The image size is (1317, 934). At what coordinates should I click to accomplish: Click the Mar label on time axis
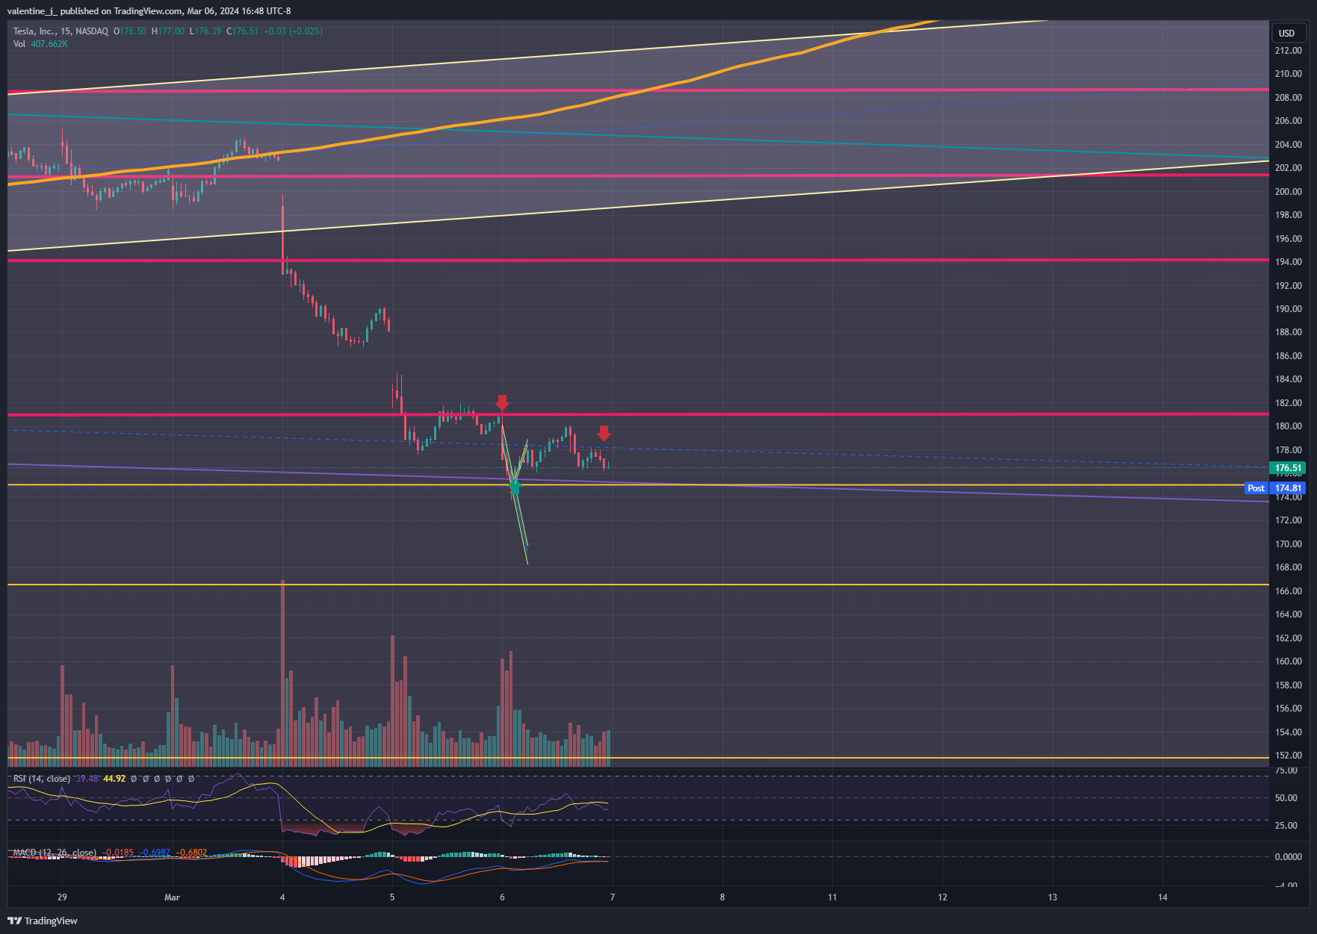click(173, 897)
